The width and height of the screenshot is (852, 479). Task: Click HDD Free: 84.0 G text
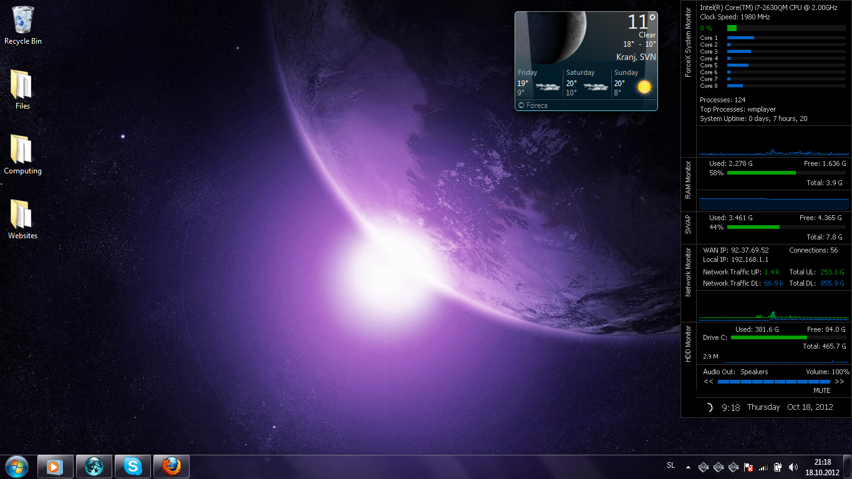[826, 329]
